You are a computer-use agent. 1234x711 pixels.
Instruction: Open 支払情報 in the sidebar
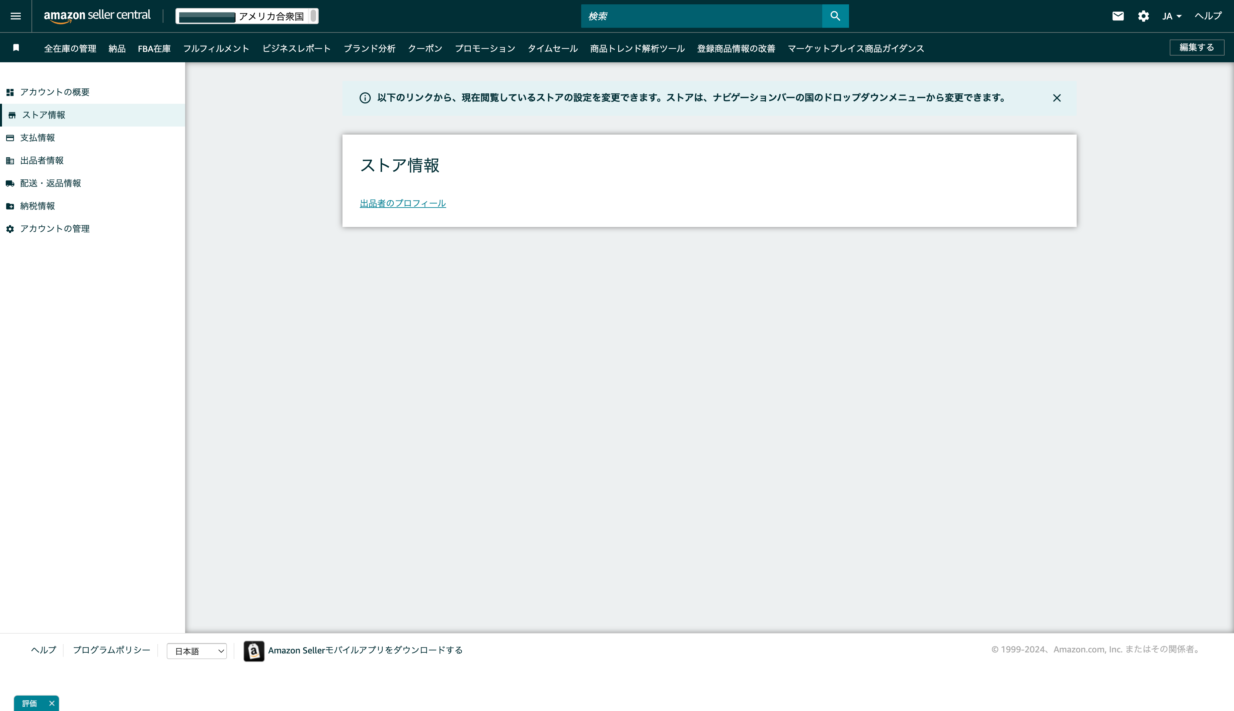pos(93,138)
